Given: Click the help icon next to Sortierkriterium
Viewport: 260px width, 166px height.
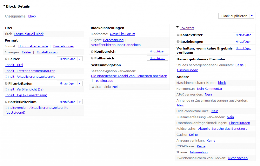Looking at the screenshot, I should [6, 102].
